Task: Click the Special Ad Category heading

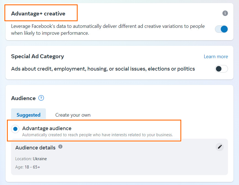Action: [38, 57]
